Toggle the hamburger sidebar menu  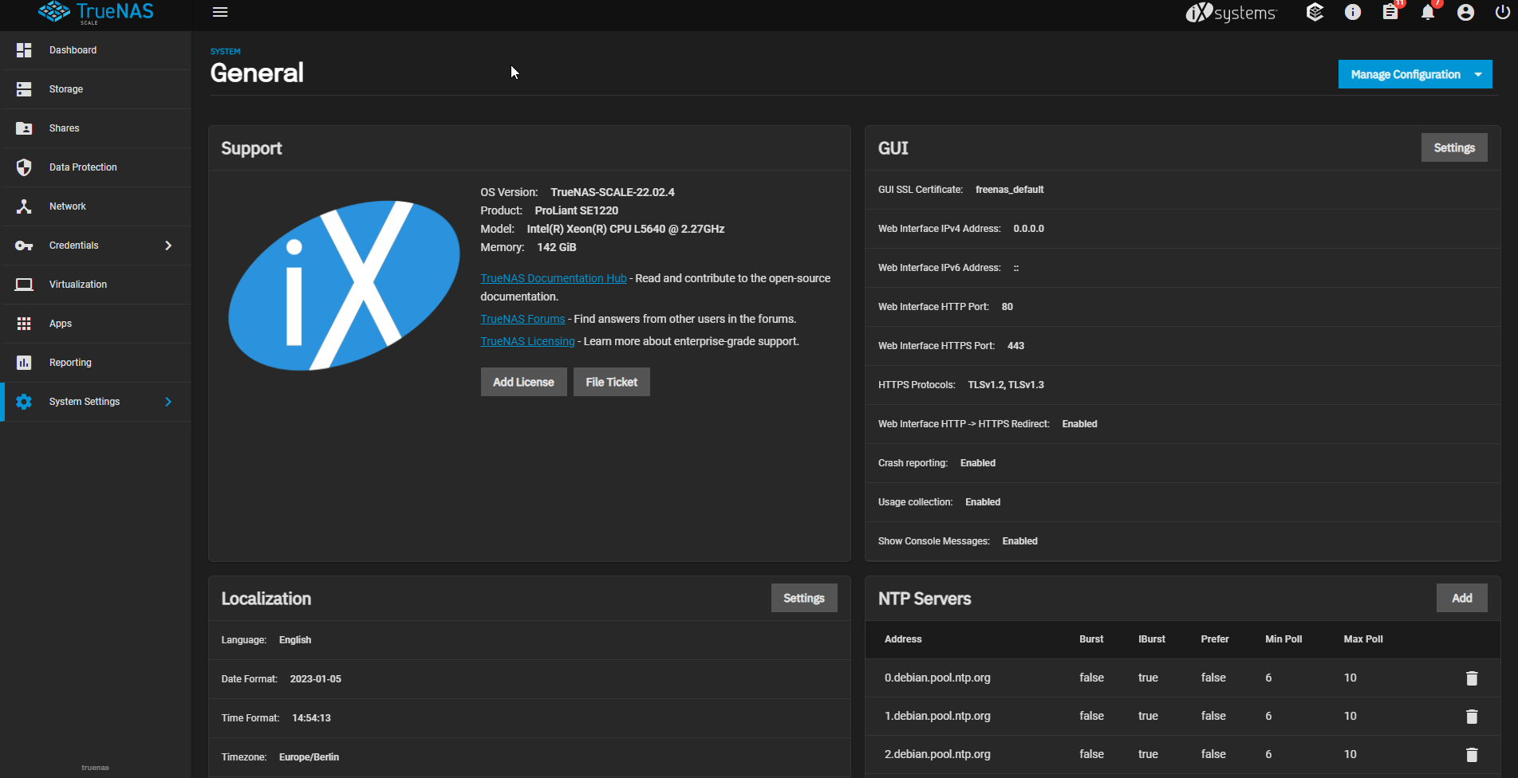coord(220,12)
